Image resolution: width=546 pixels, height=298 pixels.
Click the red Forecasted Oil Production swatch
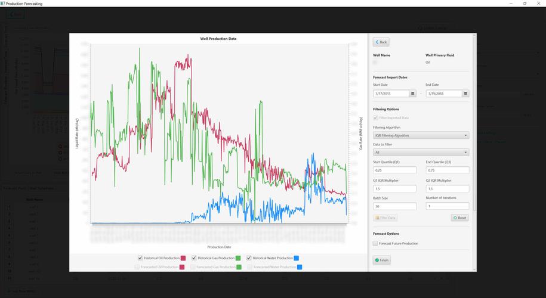[182, 267]
